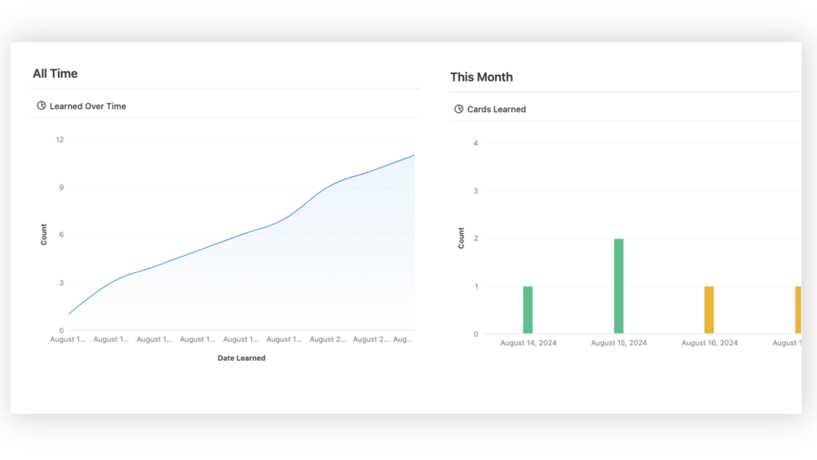Viewport: 817px width, 460px height.
Task: Click the This Month heading
Action: coord(481,77)
